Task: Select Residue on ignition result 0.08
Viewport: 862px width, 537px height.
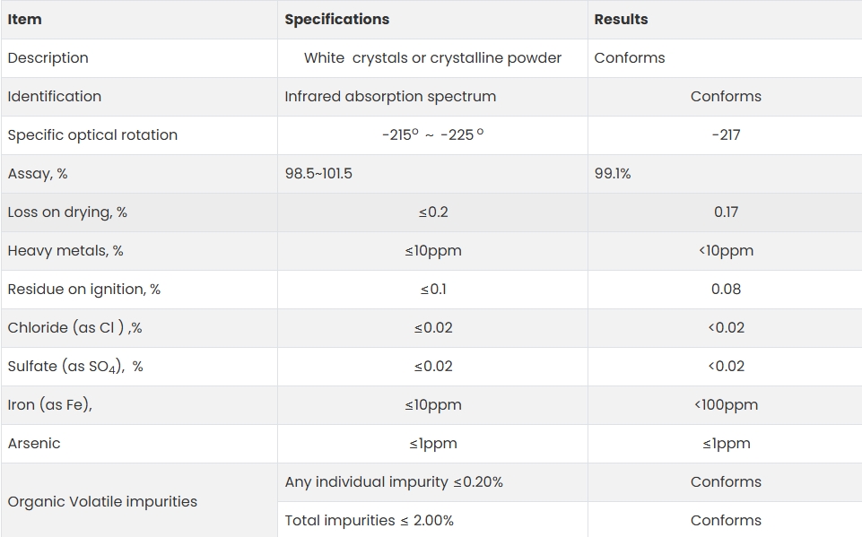Action: [726, 289]
